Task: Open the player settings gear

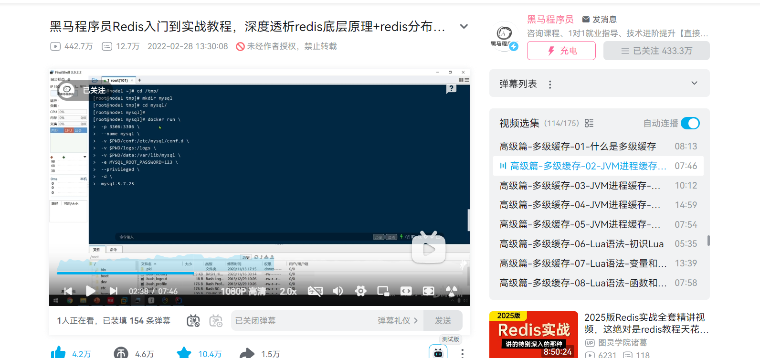Action: point(360,291)
